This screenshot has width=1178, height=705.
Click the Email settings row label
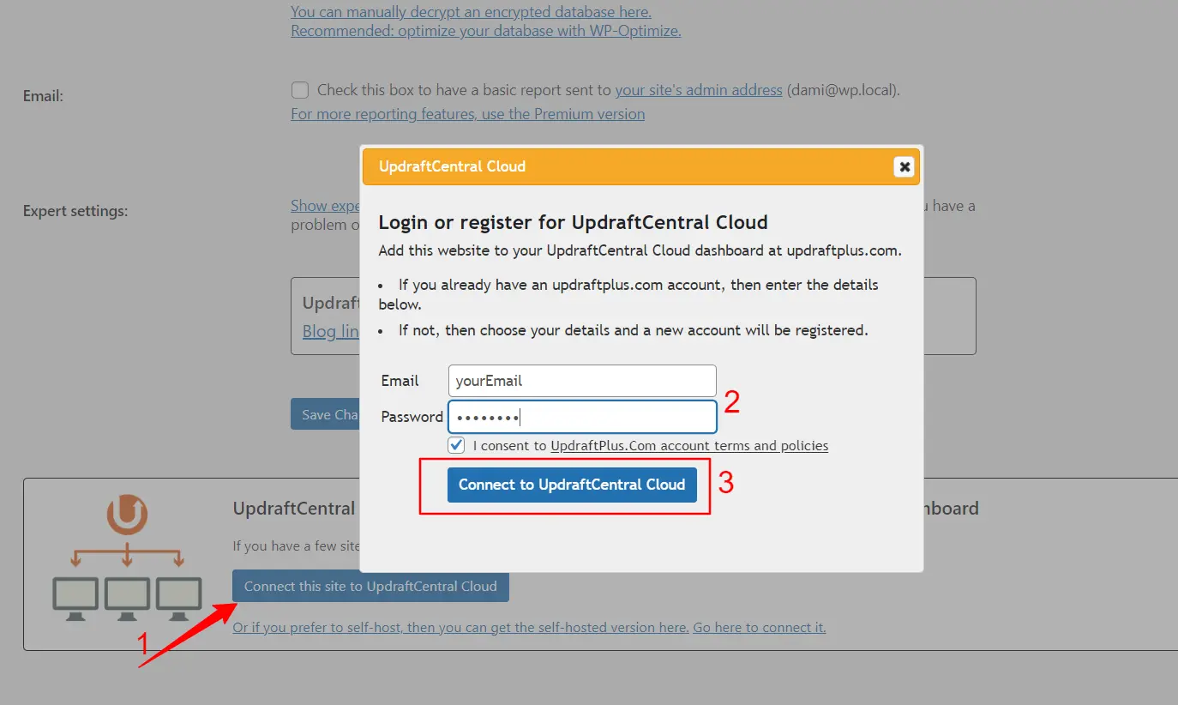43,96
